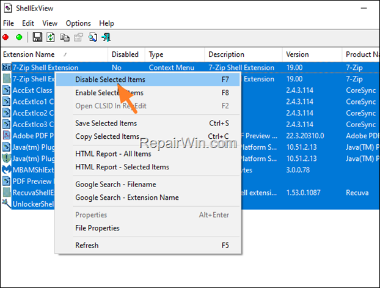Click the ShellExView title bar app icon

(x=8, y=8)
